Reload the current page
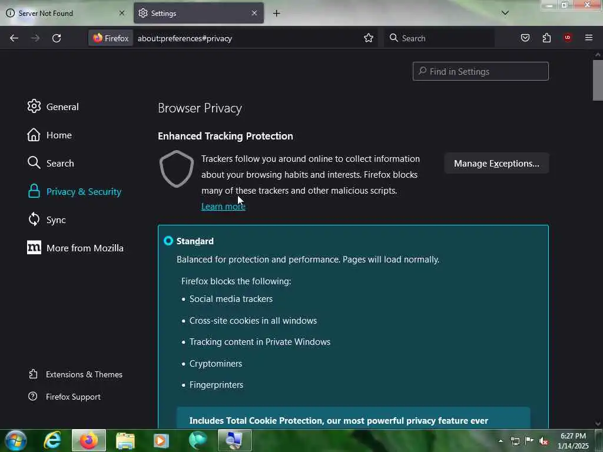This screenshot has width=603, height=452. [x=57, y=38]
